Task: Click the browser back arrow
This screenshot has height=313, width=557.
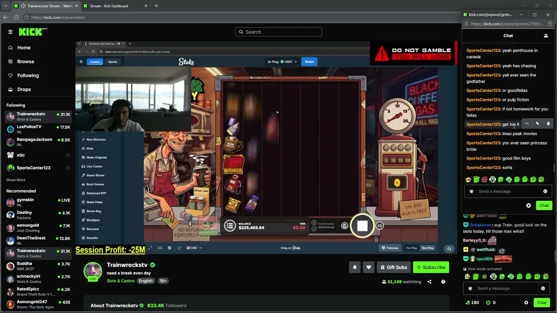Action: click(6, 17)
